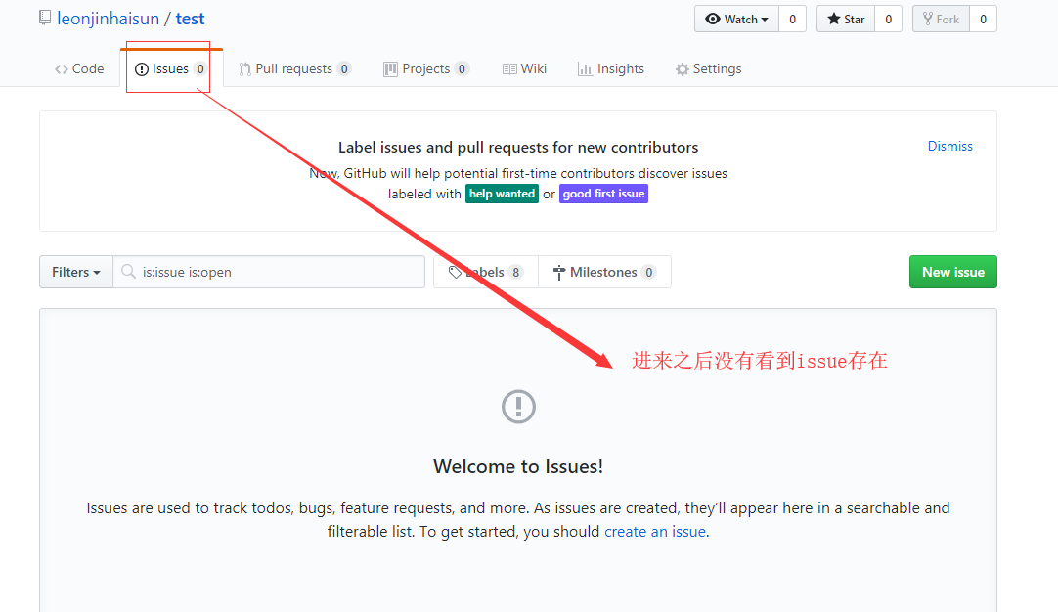This screenshot has width=1058, height=612.
Task: Dismiss the new contributors banner
Action: tap(950, 146)
